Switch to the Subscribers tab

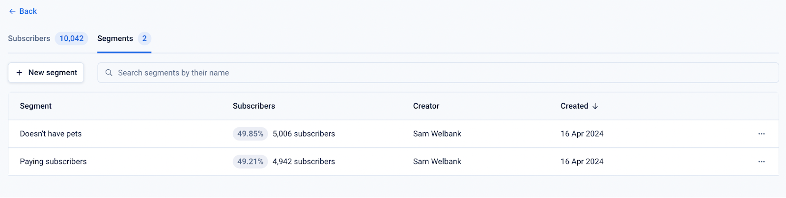pyautogui.click(x=29, y=38)
